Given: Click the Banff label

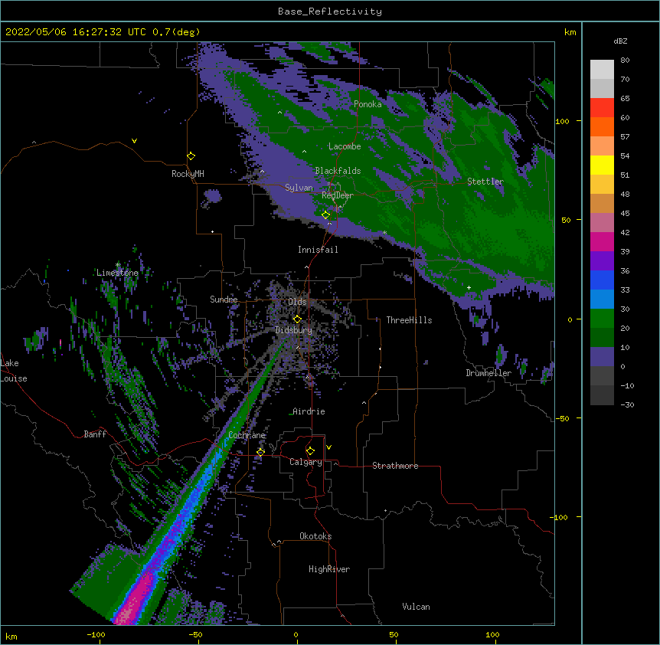Looking at the screenshot, I should point(95,434).
